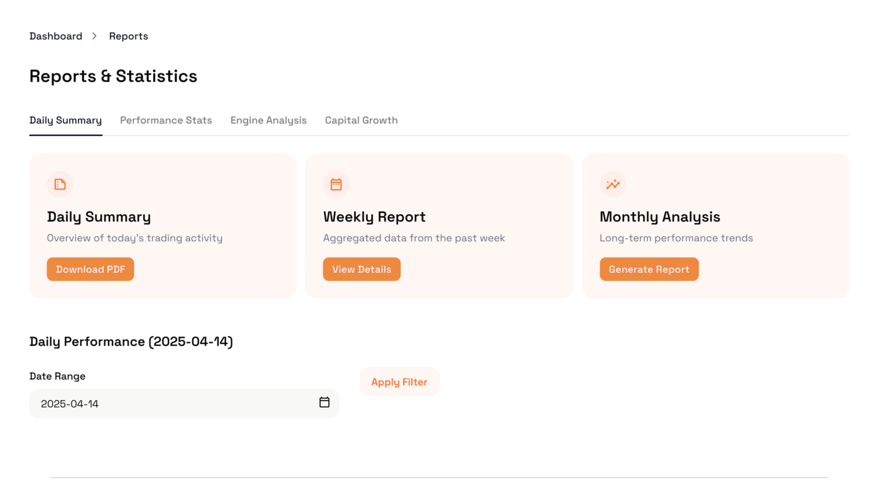Click the Weekly Report card title
Viewport: 879px width, 499px height.
(374, 217)
